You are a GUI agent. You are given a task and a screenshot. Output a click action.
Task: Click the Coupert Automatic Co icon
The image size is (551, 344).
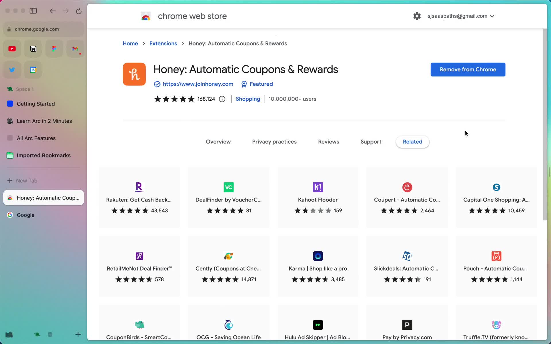click(x=407, y=187)
